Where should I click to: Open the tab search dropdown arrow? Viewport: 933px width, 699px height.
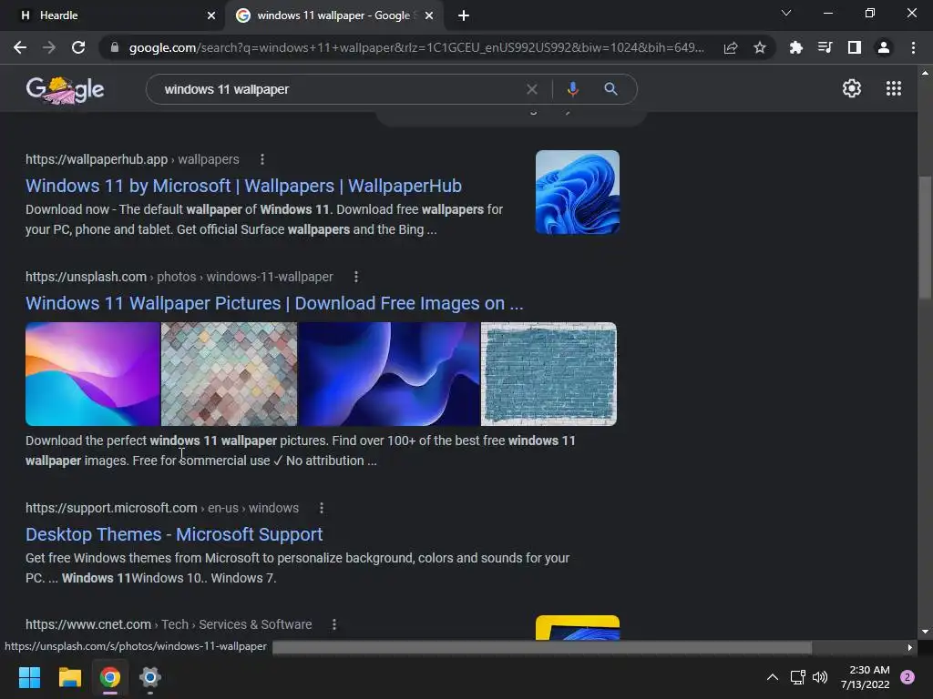coord(786,13)
